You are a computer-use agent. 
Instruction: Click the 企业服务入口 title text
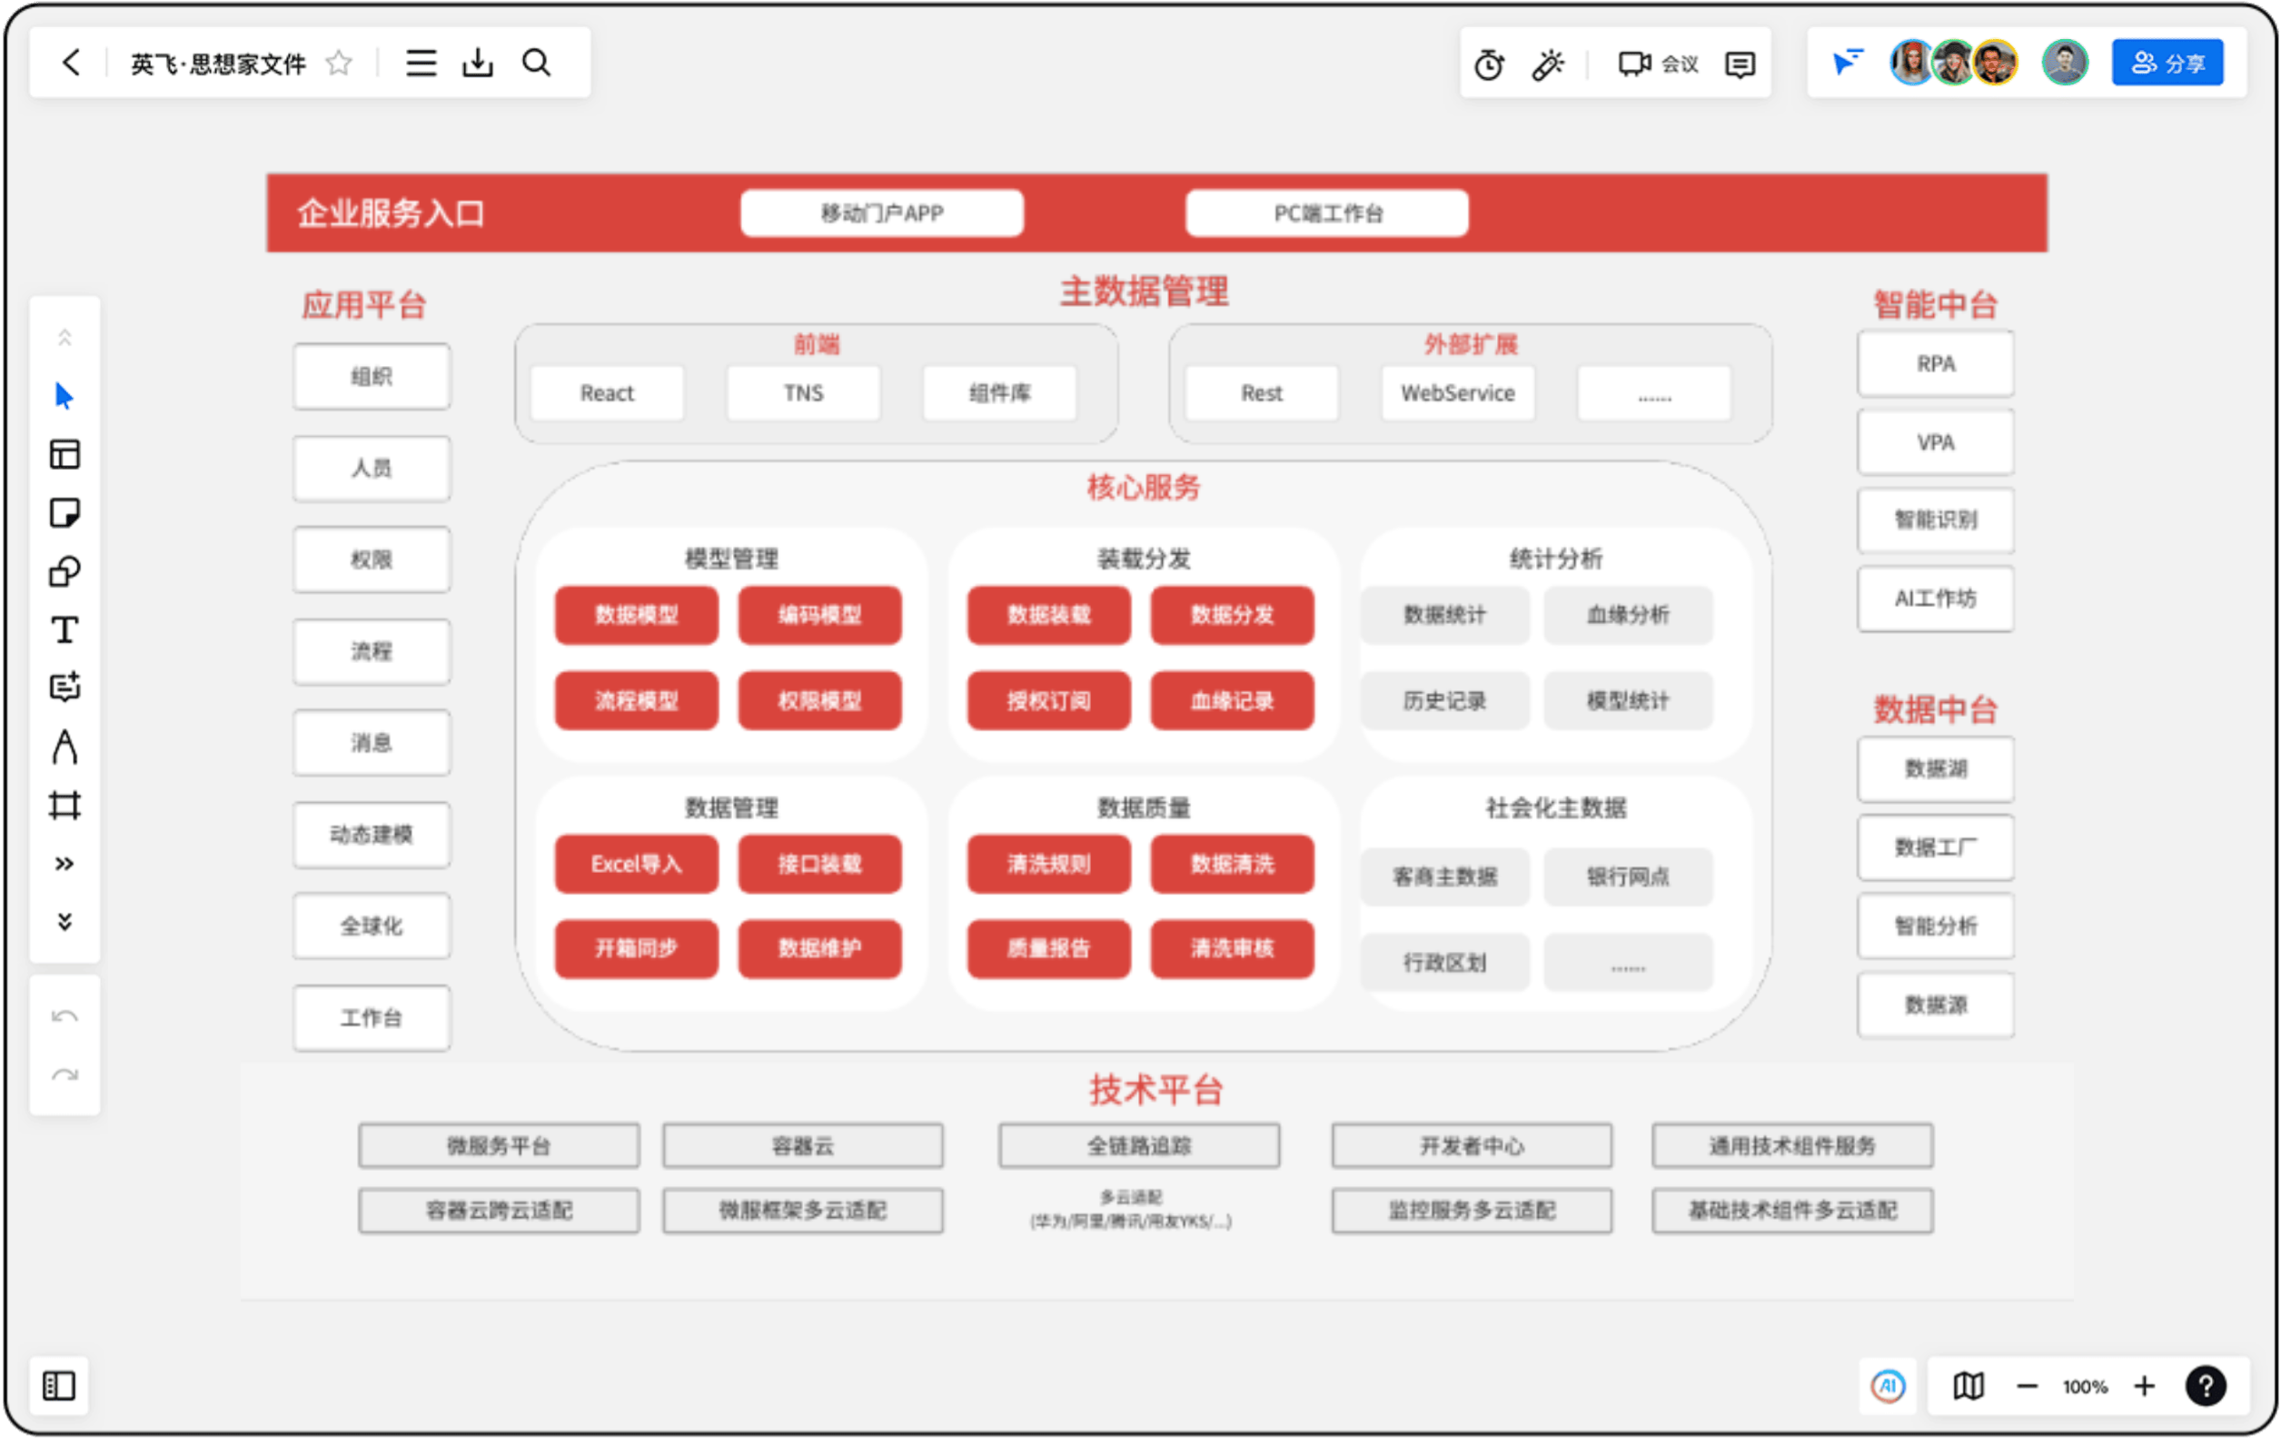tap(391, 213)
